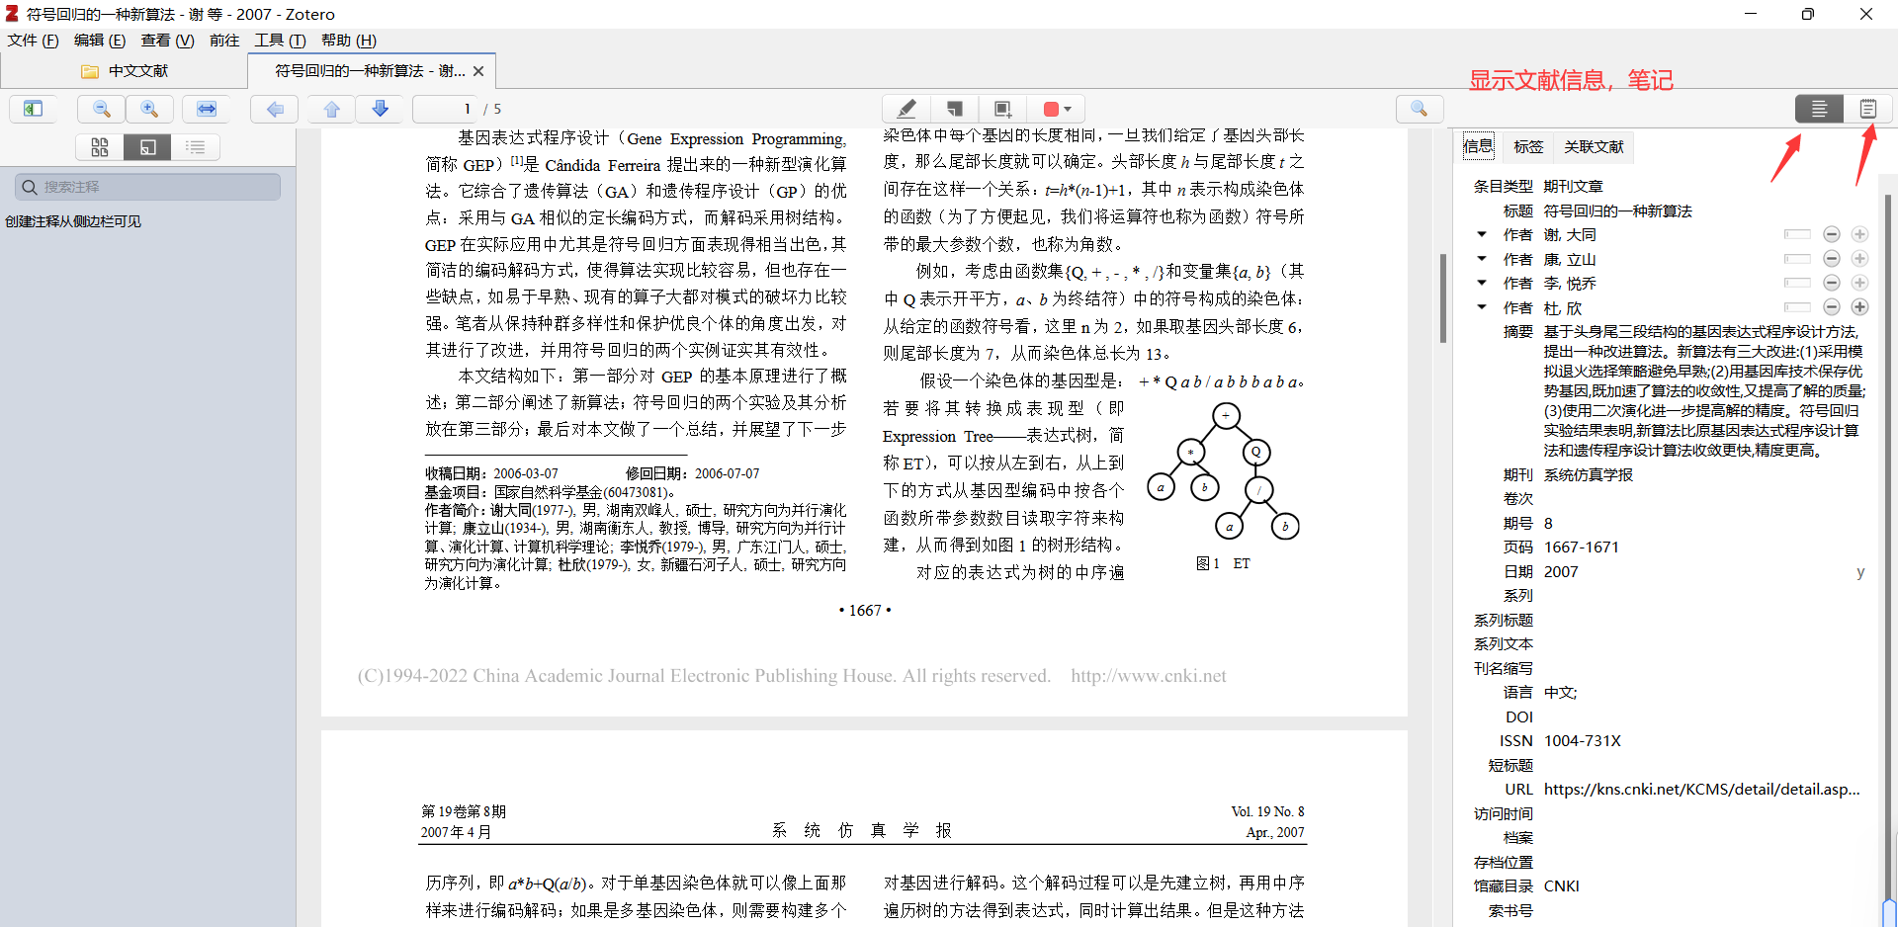
Task: Select the 信息 tab
Action: tap(1478, 146)
